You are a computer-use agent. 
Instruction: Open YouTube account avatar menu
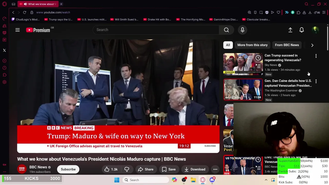(x=315, y=30)
